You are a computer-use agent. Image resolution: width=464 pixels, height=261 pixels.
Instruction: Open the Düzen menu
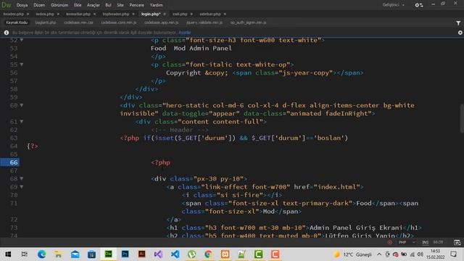click(x=39, y=5)
